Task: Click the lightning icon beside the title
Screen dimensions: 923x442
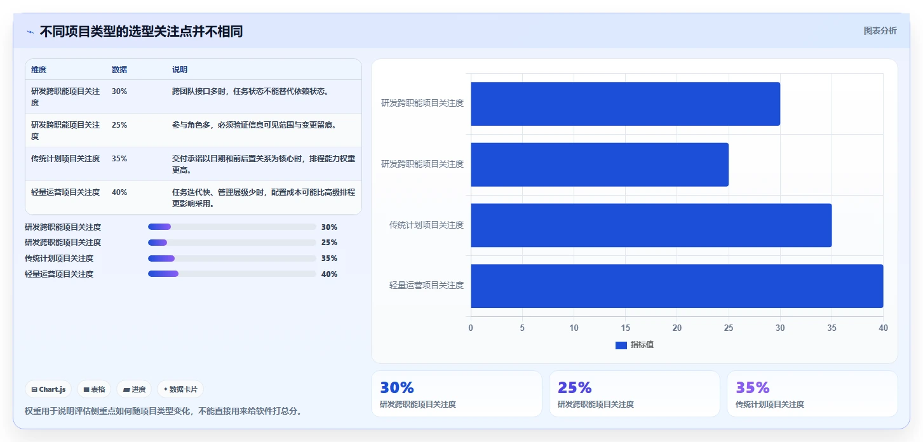Action: click(x=30, y=32)
